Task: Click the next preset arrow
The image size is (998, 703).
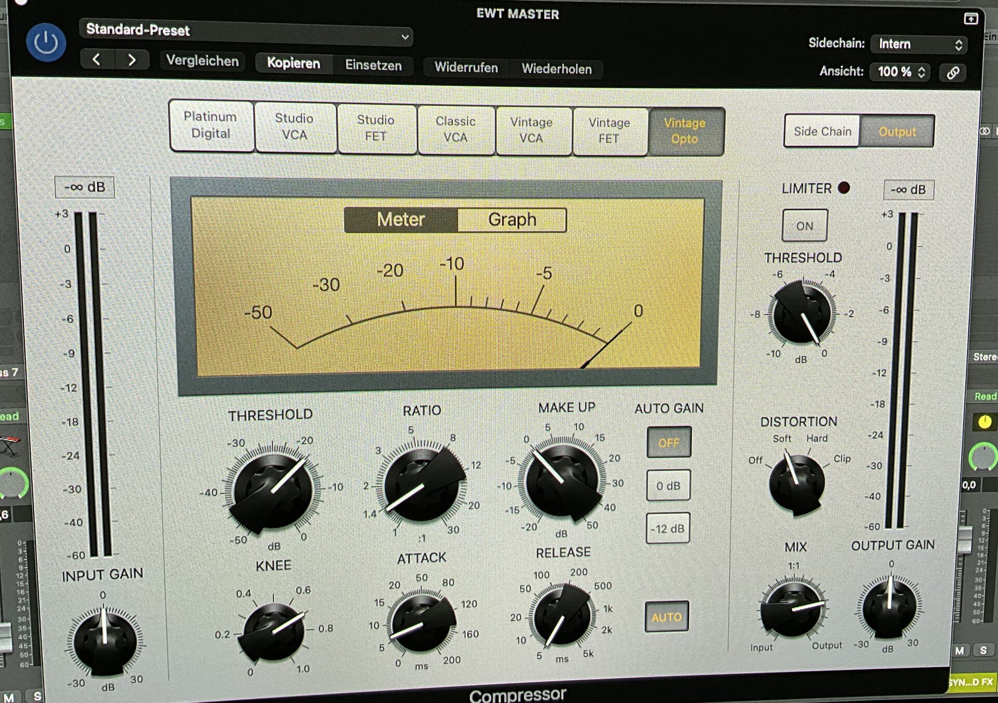Action: pos(132,60)
